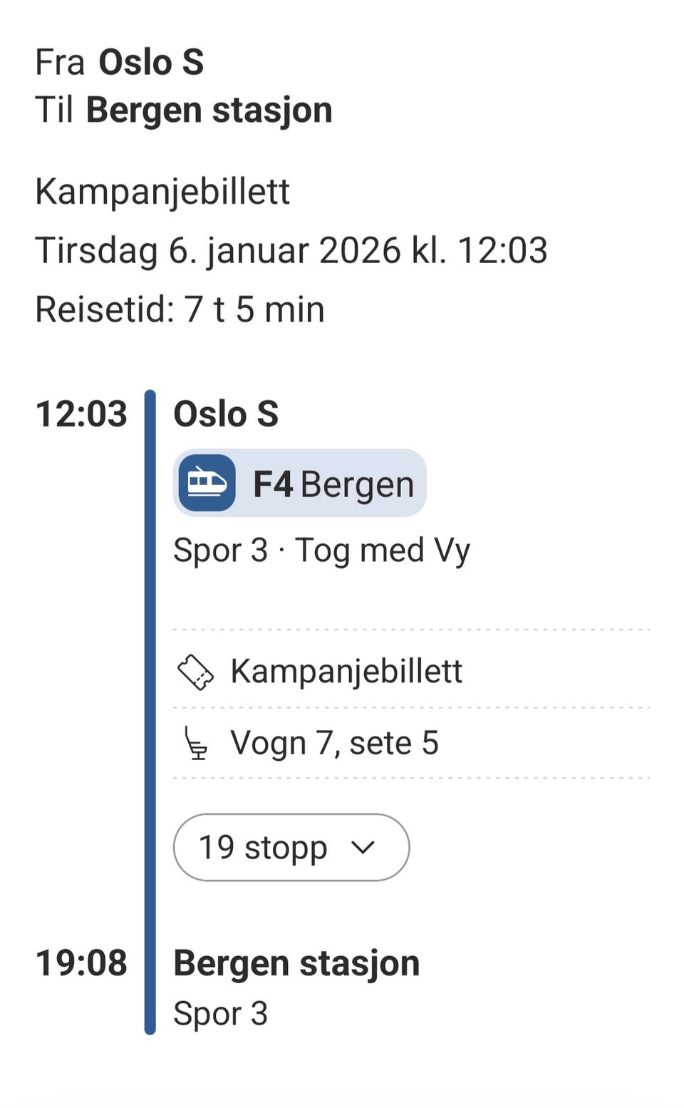Click the ticket icon beside Kampanjebillett
684x1108 pixels.
pyautogui.click(x=195, y=672)
